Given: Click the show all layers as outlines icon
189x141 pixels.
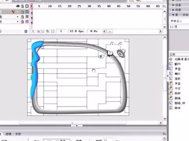Looking at the screenshot, I should [x=27, y=6].
